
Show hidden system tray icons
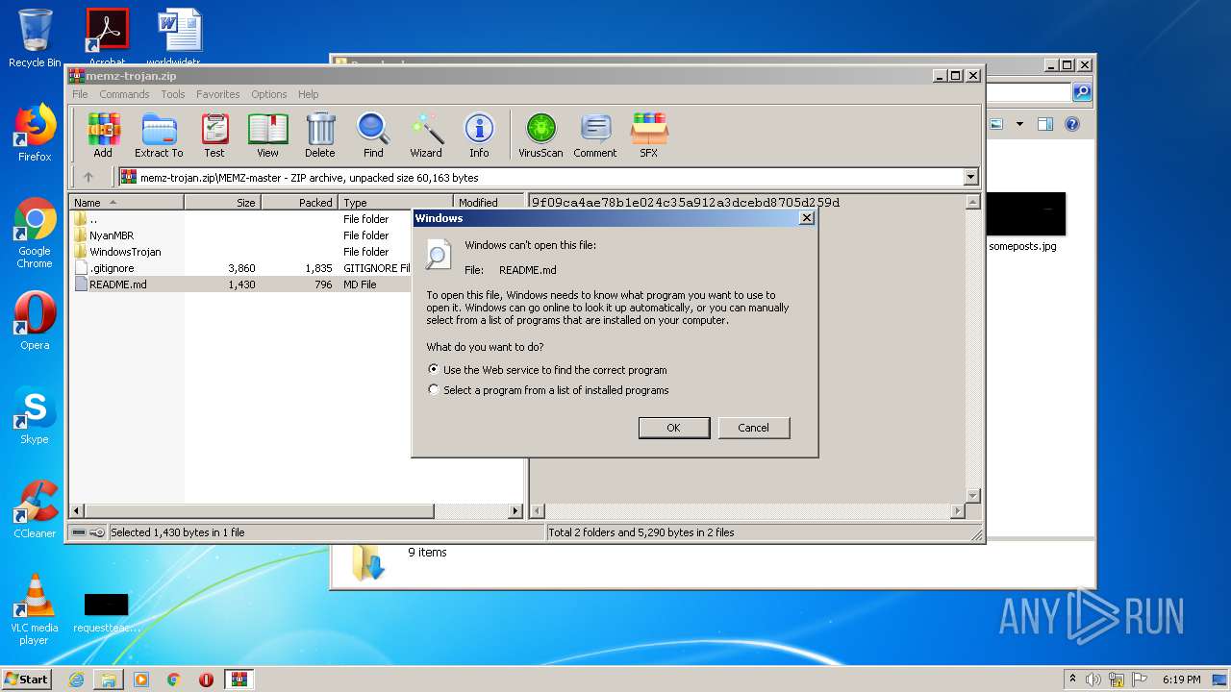pyautogui.click(x=1072, y=680)
